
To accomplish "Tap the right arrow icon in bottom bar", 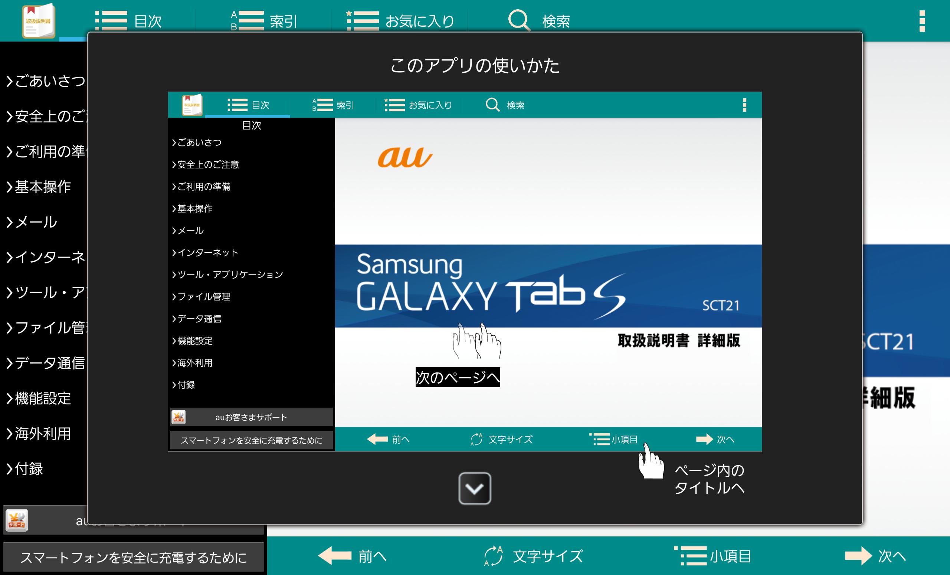I will [858, 556].
